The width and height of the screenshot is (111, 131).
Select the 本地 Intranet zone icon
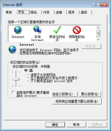coord(38,30)
